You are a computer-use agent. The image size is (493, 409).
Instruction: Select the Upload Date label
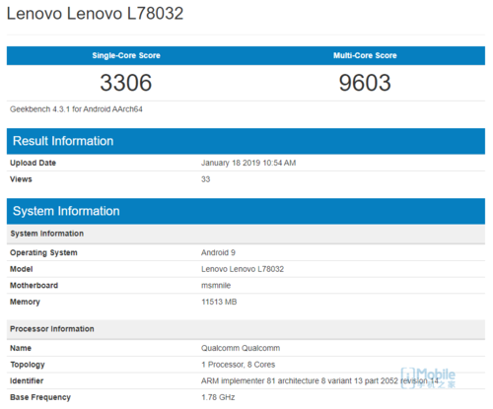pos(33,163)
